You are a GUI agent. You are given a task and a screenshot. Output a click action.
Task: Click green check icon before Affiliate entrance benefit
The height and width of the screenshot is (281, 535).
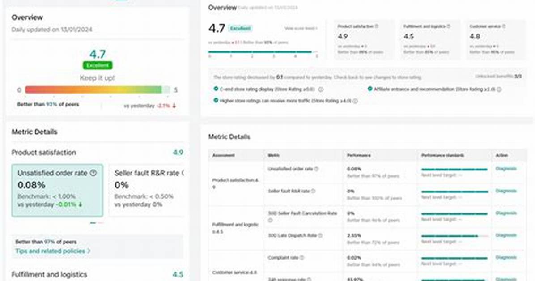pyautogui.click(x=370, y=89)
